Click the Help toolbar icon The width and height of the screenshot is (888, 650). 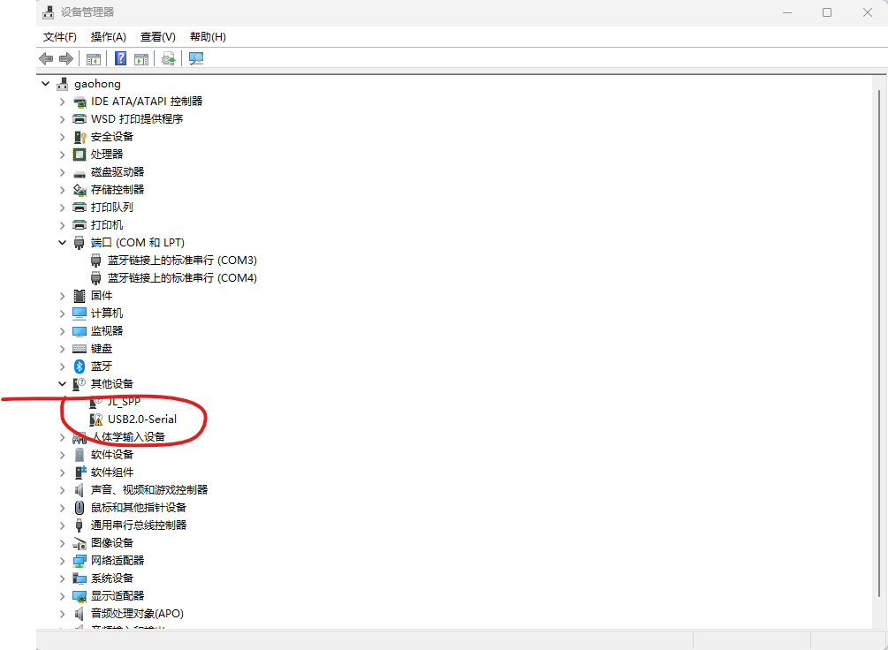click(120, 58)
